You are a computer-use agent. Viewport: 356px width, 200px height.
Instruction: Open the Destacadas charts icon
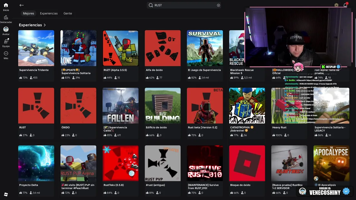tap(6, 17)
